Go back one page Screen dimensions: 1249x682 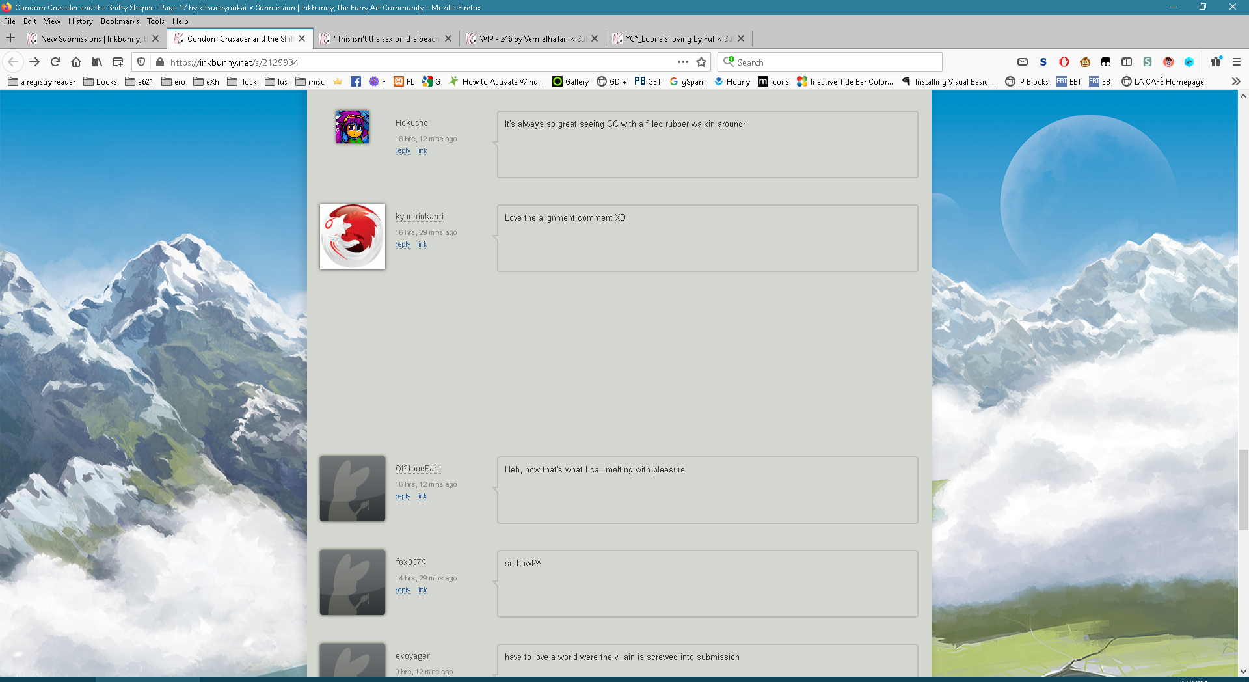[13, 62]
